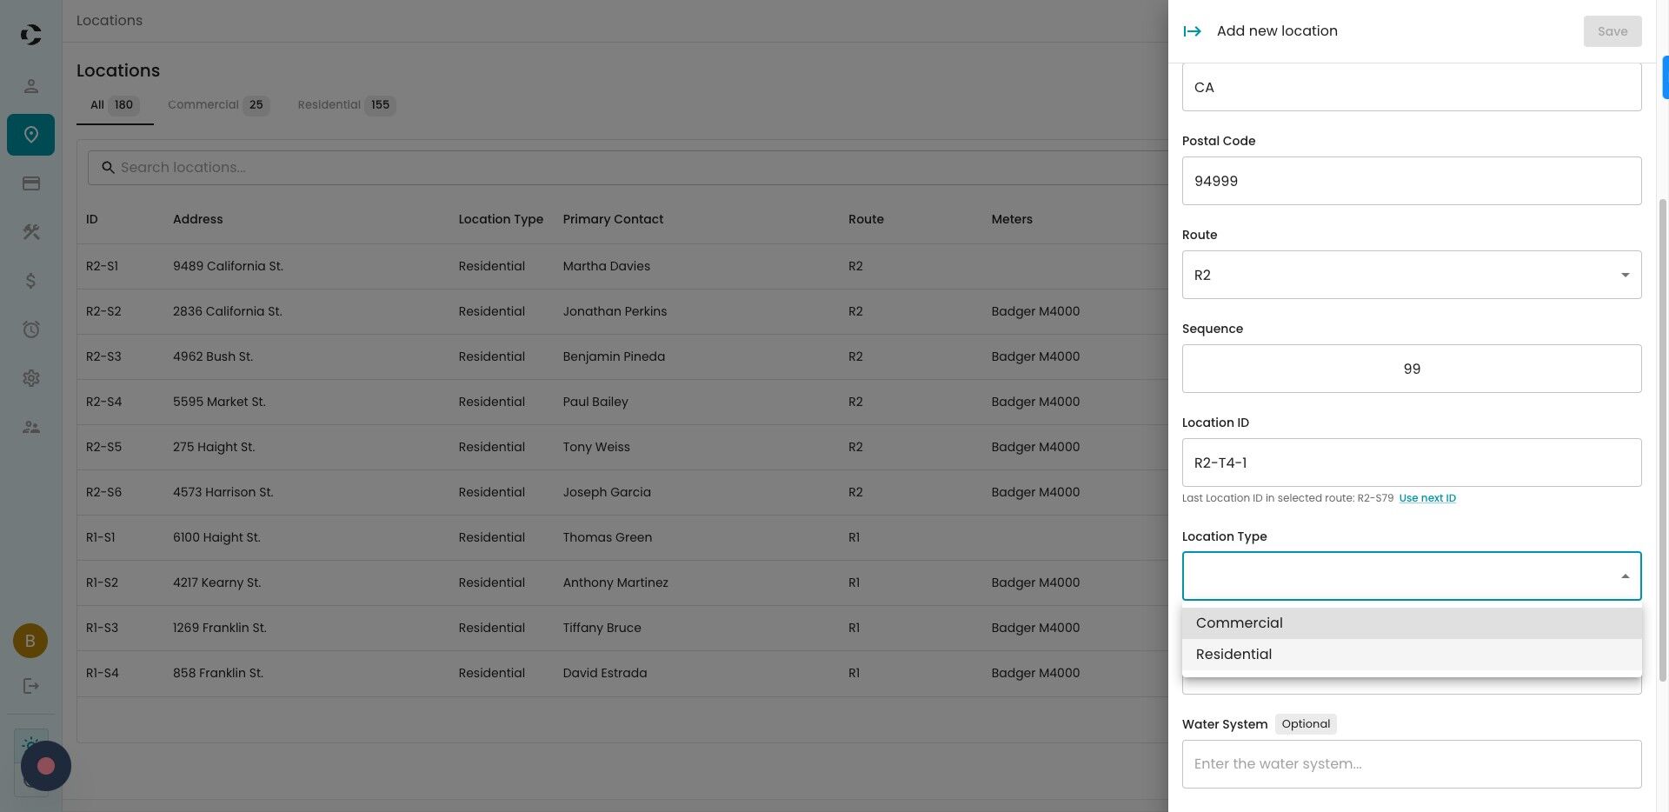The image size is (1669, 812).
Task: Switch to the Residential tab
Action: point(346,105)
